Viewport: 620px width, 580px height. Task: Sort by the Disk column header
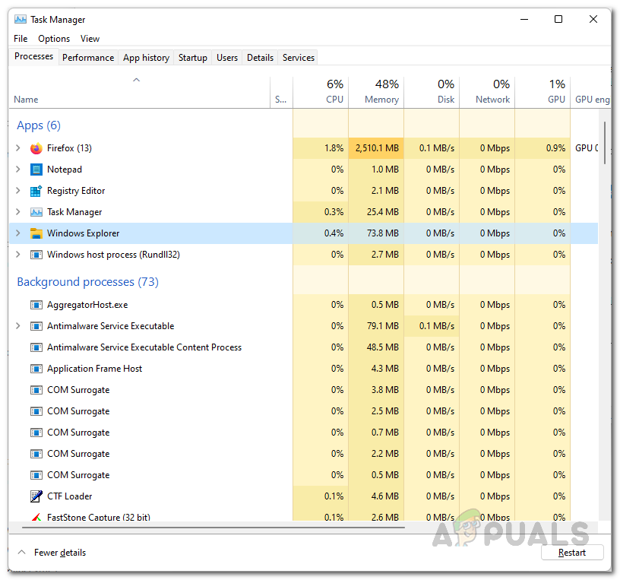click(x=432, y=92)
